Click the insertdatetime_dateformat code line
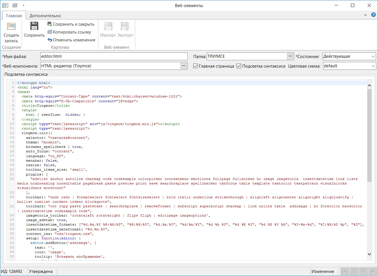The image size is (378, 276). pyautogui.click(x=68, y=229)
